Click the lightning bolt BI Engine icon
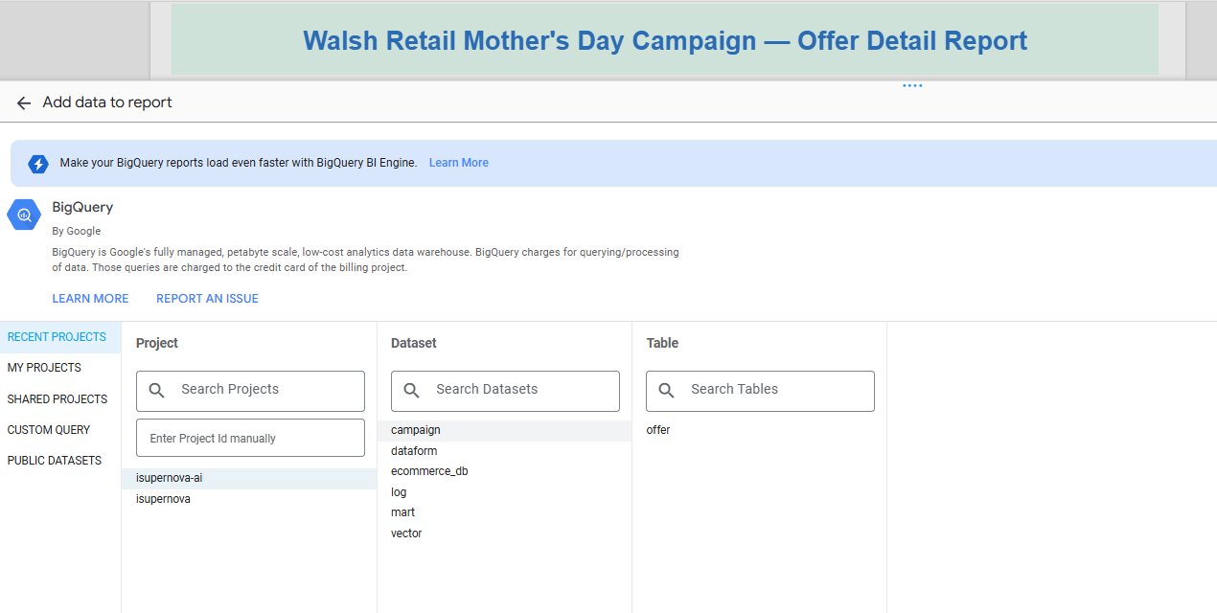Screen dimensions: 1217x613 pos(38,164)
